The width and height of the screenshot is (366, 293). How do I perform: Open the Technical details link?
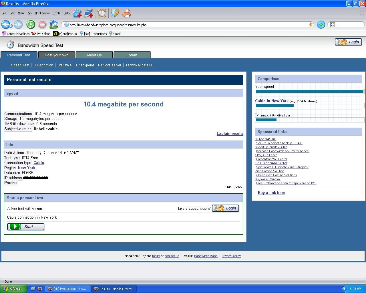[x=139, y=65]
